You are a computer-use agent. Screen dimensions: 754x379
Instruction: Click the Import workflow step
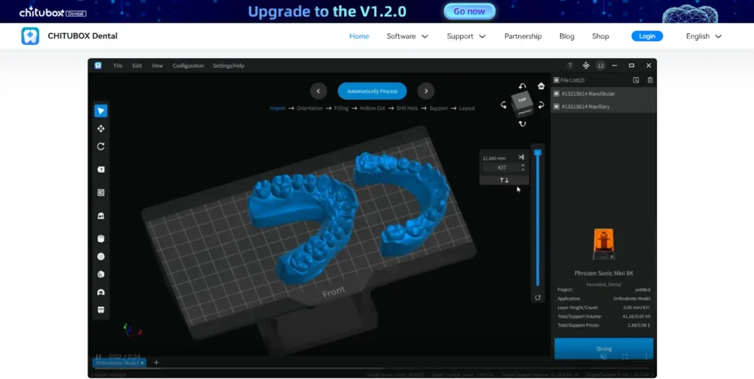pyautogui.click(x=277, y=108)
